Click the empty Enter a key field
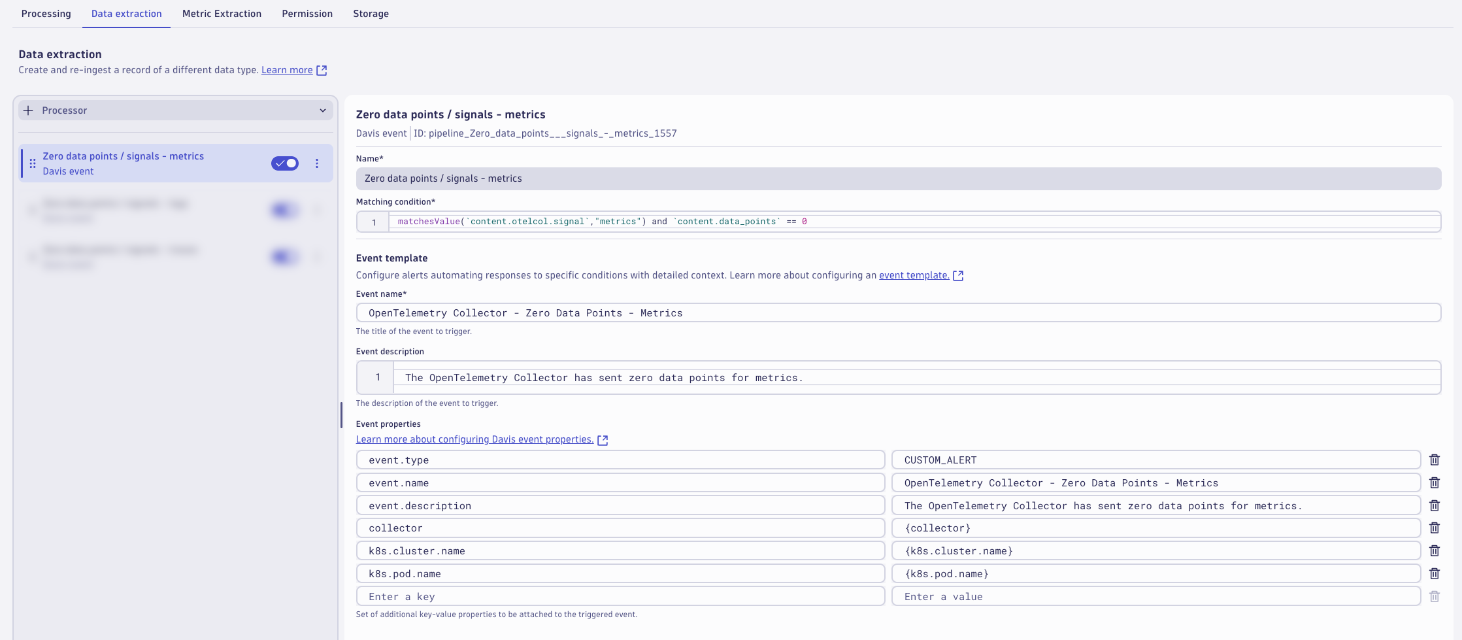 click(620, 596)
